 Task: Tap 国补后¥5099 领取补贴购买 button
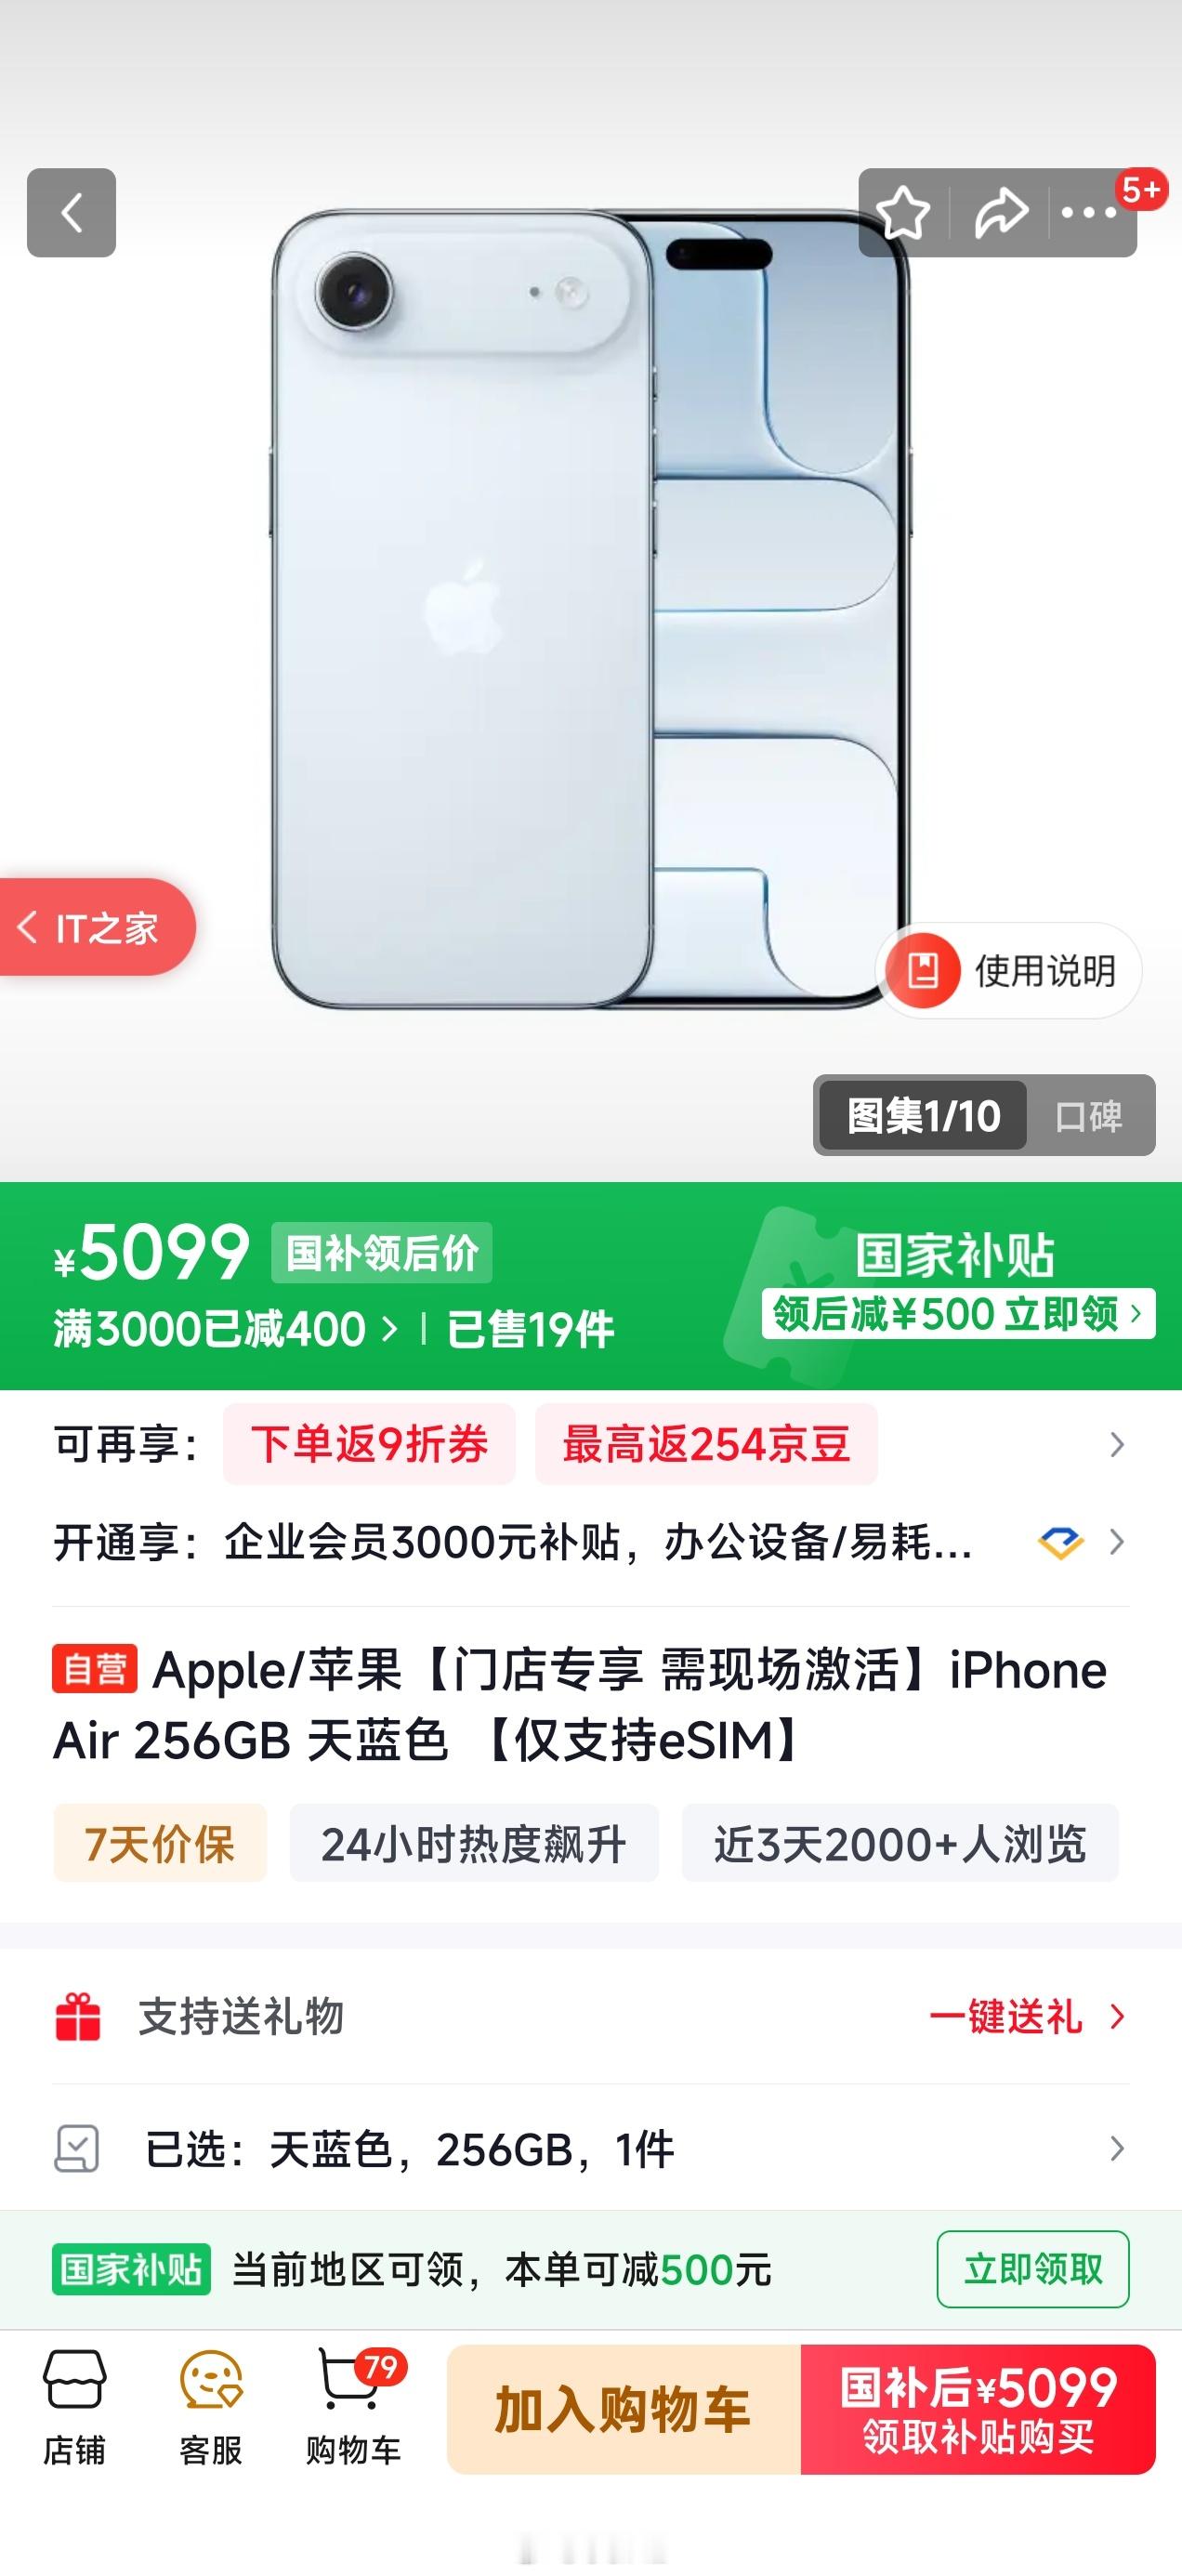pyautogui.click(x=978, y=2409)
